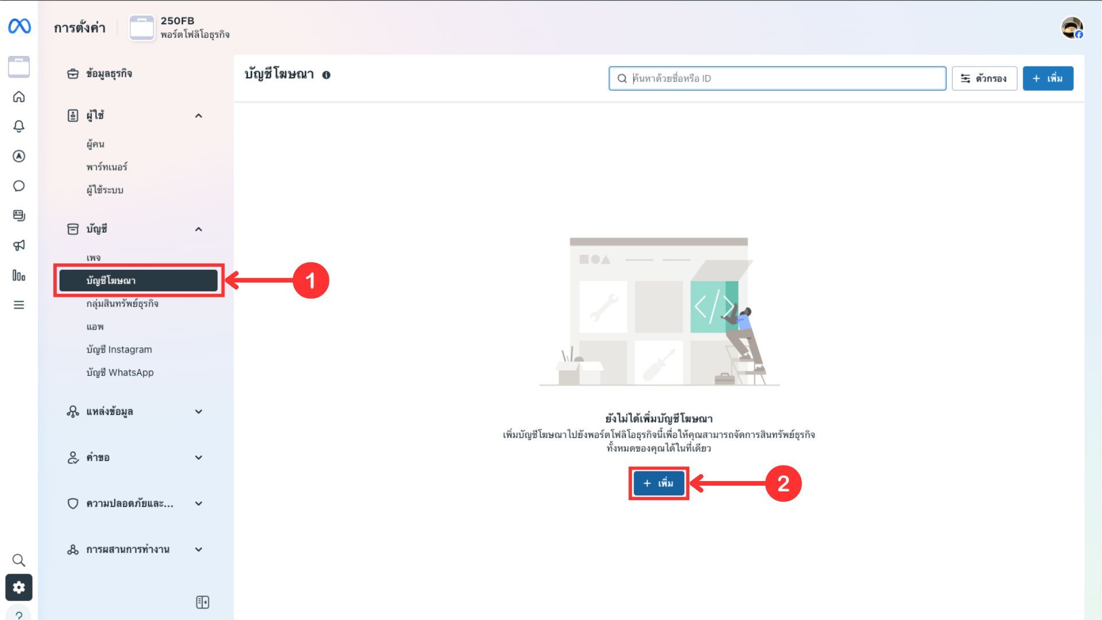Click the search magnifier in left rail
The image size is (1102, 620).
tap(19, 560)
